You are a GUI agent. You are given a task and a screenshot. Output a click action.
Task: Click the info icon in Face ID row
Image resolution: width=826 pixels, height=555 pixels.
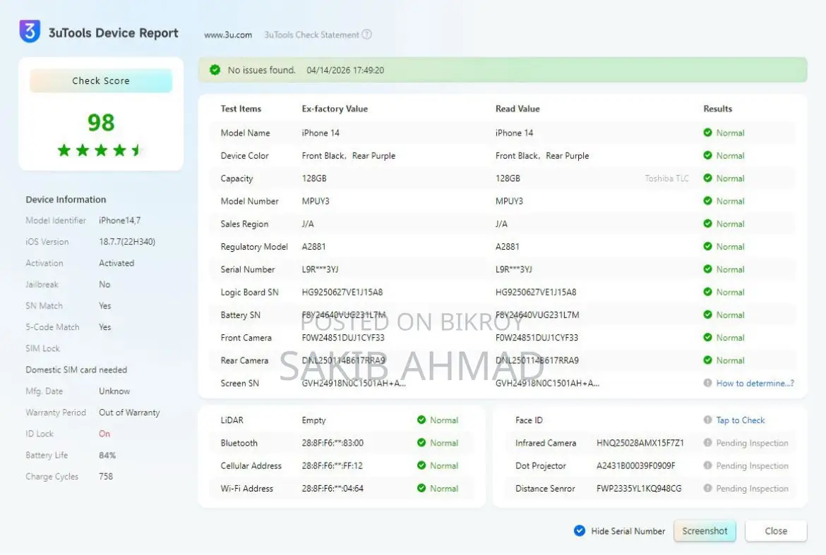[707, 420]
